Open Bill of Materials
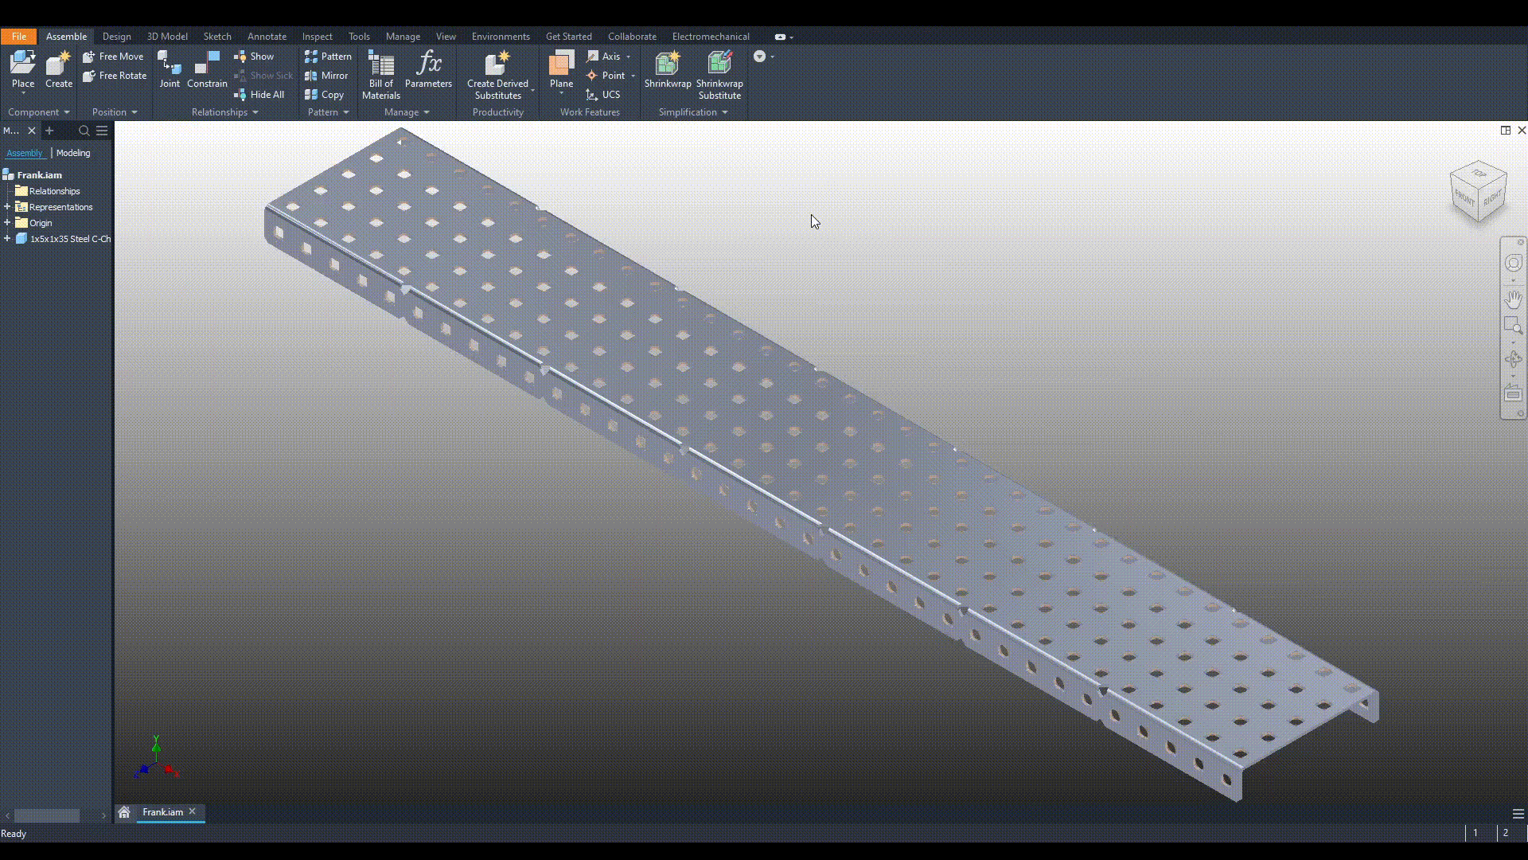Image resolution: width=1528 pixels, height=860 pixels. click(x=381, y=75)
